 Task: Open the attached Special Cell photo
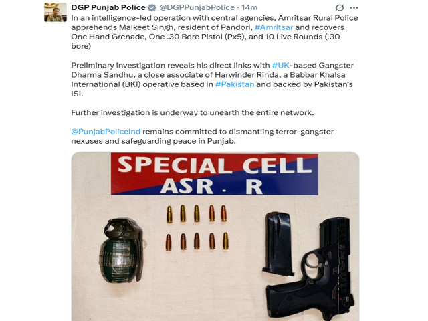(215, 233)
